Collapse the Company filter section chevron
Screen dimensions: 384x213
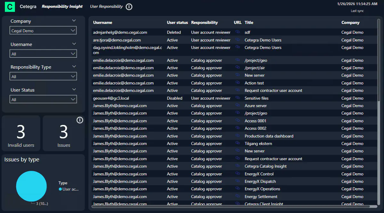click(x=74, y=21)
